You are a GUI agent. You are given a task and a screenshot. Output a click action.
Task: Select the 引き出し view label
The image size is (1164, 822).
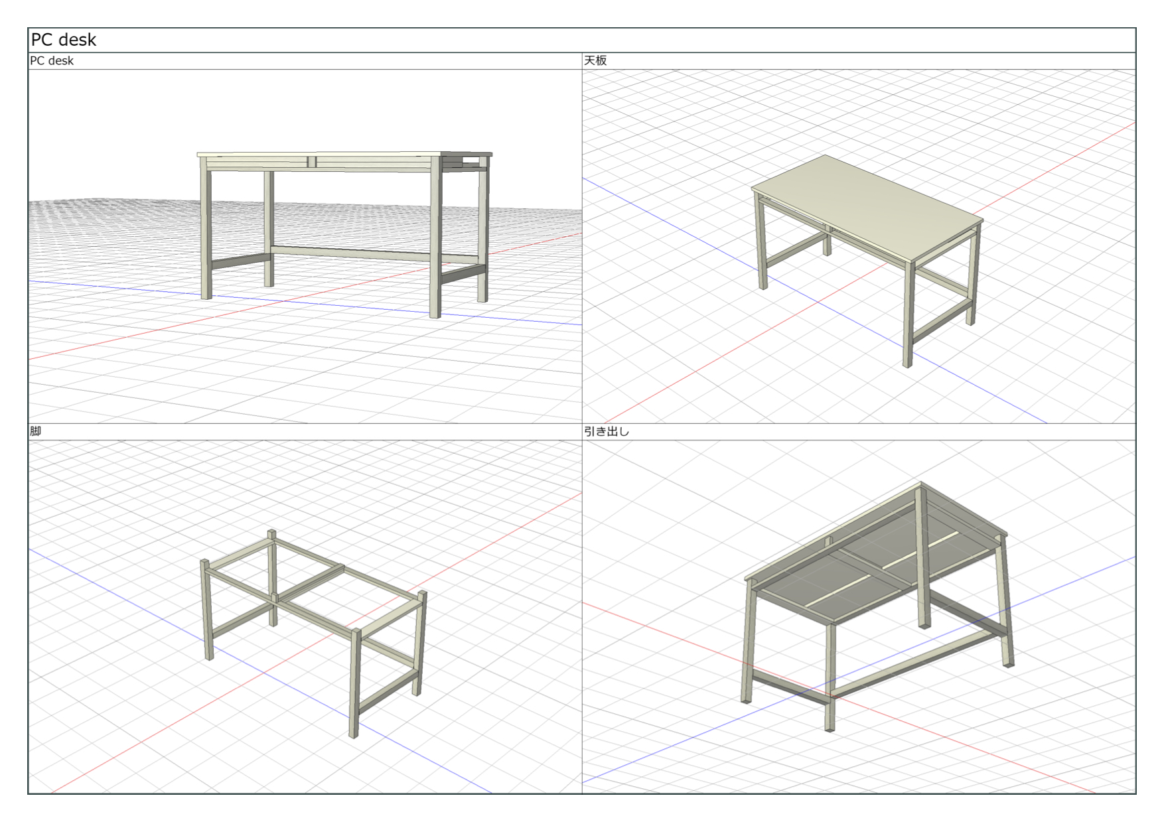(607, 431)
